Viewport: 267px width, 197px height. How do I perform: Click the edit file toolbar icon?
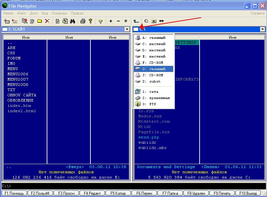[65, 21]
